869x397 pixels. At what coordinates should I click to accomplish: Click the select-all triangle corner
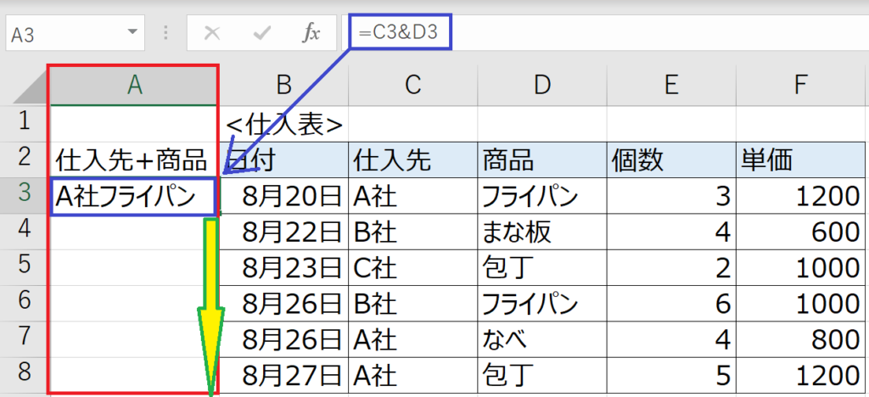pos(31,88)
